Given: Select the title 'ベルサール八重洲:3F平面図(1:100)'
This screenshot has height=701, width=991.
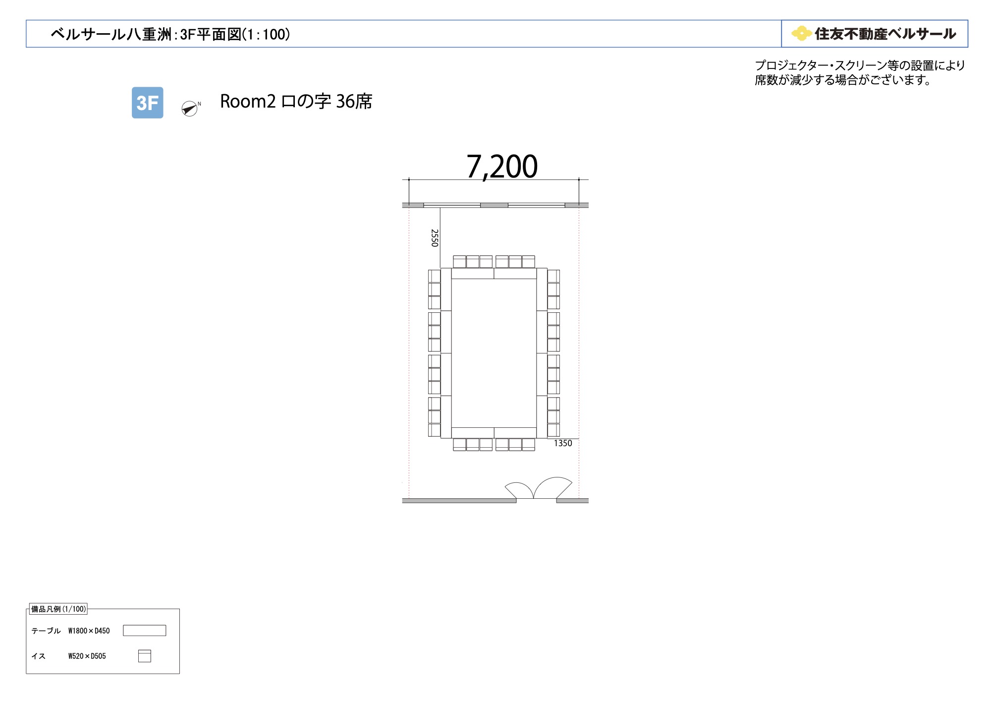Looking at the screenshot, I should [170, 34].
